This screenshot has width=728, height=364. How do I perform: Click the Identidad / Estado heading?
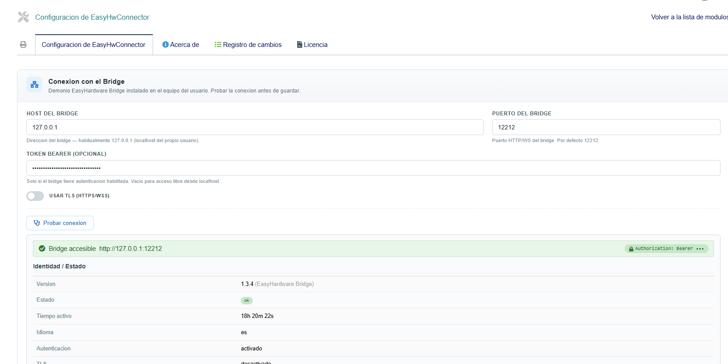coord(59,266)
